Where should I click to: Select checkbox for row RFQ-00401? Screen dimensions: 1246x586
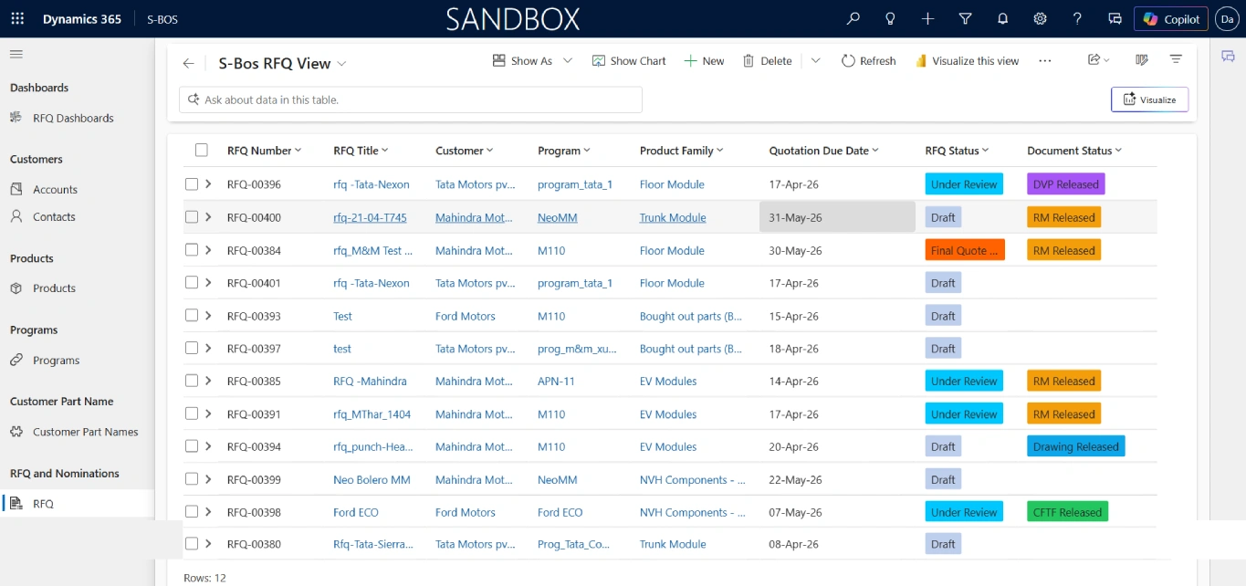click(192, 283)
